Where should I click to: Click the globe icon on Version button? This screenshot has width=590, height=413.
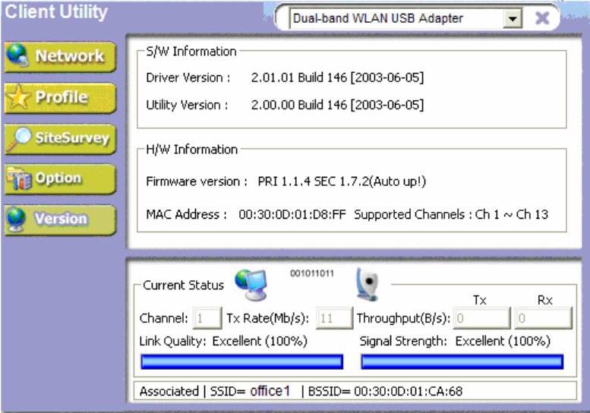click(16, 219)
